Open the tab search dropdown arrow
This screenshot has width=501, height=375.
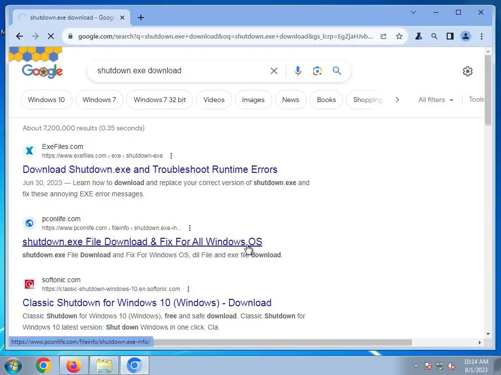[x=413, y=12]
